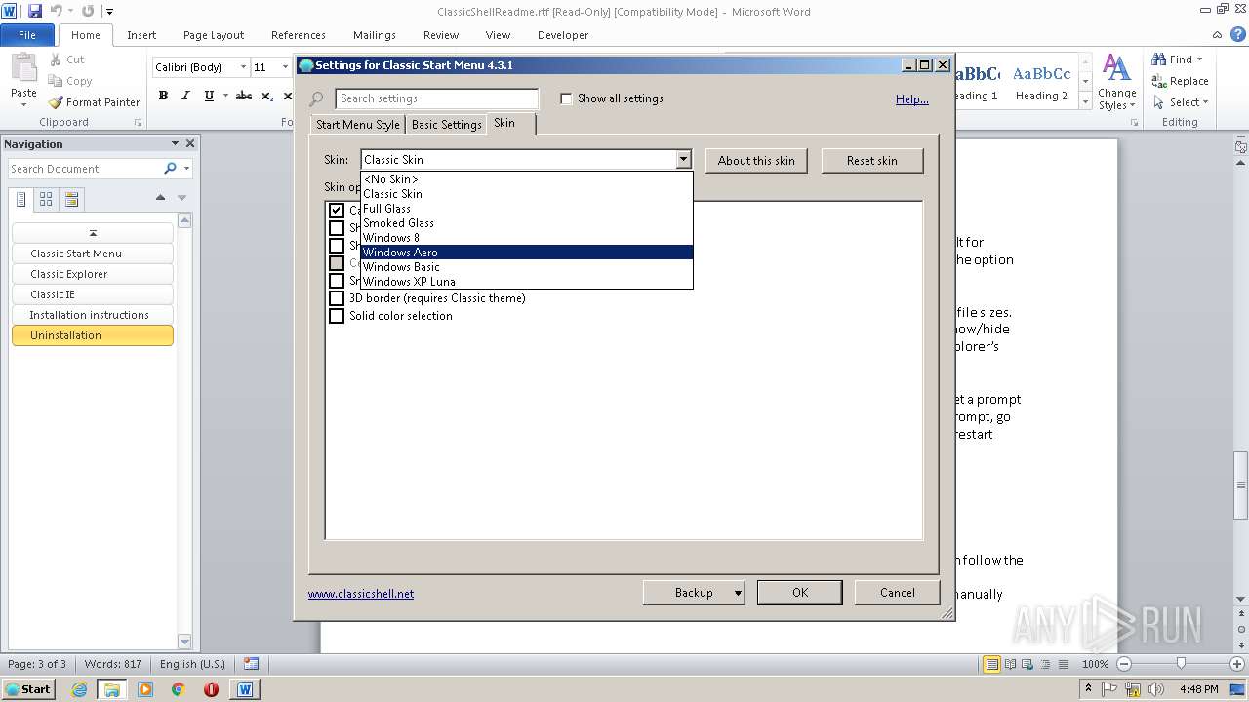This screenshot has width=1249, height=702.
Task: Toggle Solid color selection checkbox
Action: point(337,316)
